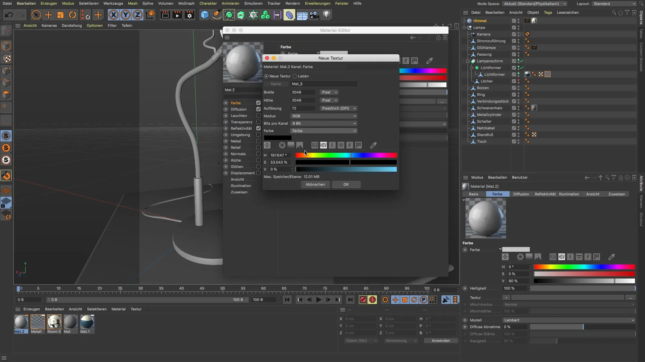Open Kameras menu in viewport
Image resolution: width=645 pixels, height=362 pixels.
49,25
